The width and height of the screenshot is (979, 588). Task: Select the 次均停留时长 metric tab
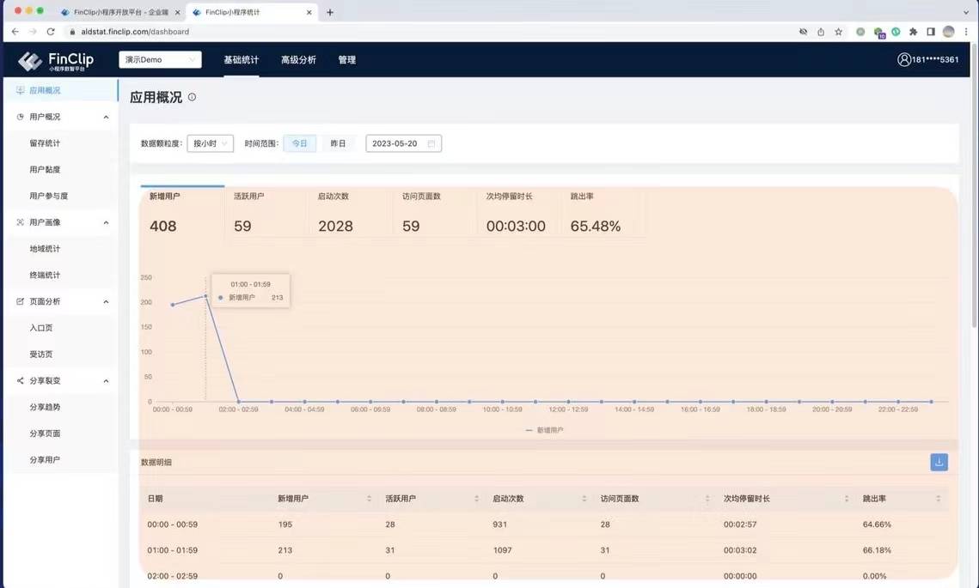pos(519,212)
